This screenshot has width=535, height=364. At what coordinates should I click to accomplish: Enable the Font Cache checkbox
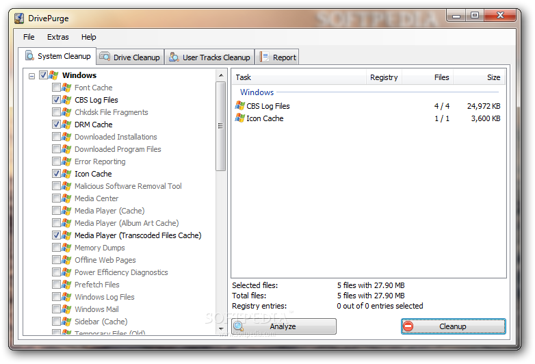coord(56,88)
